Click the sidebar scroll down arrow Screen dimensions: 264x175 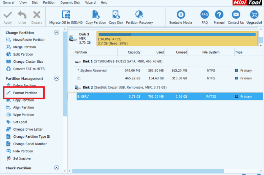65,171
